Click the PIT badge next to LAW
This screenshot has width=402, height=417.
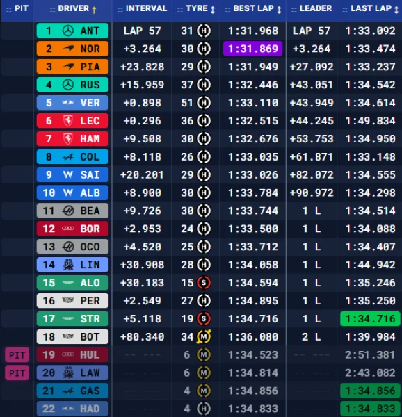(17, 373)
